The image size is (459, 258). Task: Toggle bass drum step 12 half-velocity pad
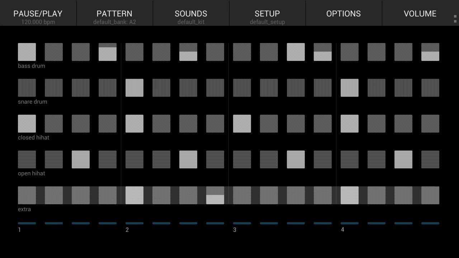[x=323, y=52]
